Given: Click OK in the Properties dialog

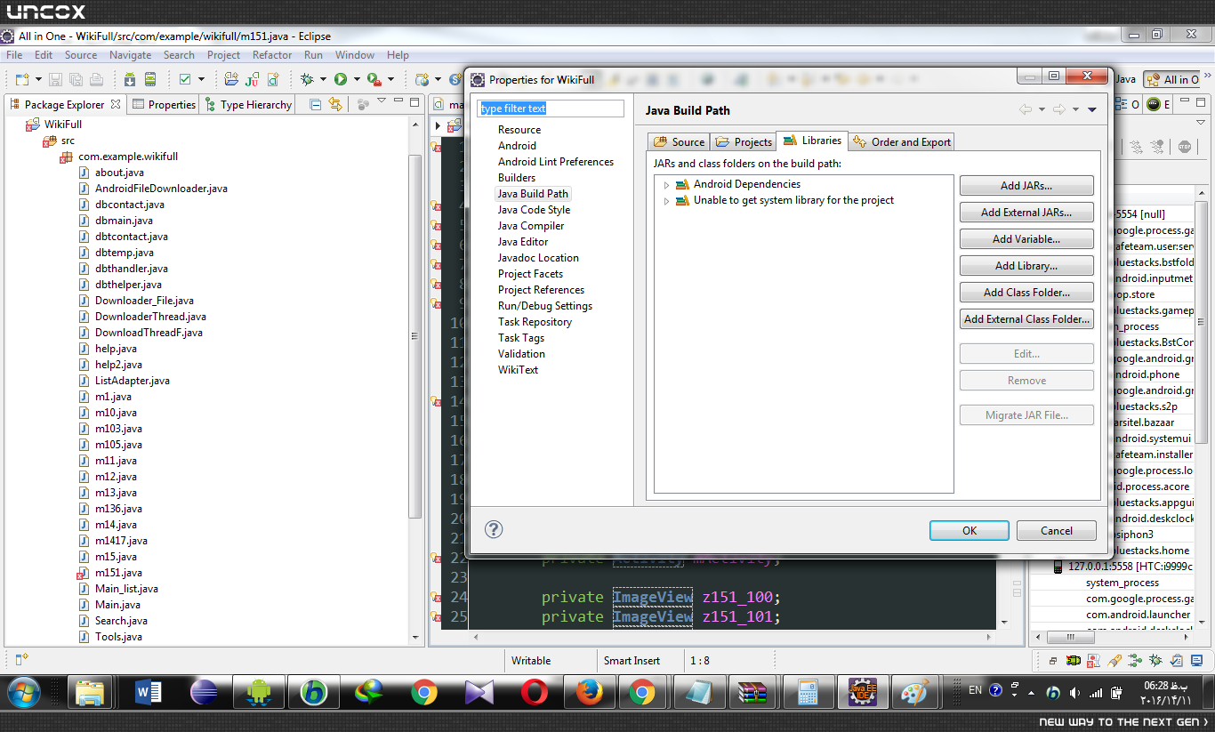Looking at the screenshot, I should 970,531.
